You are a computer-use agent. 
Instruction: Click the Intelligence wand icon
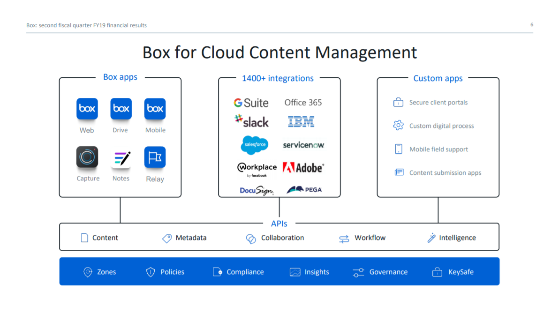[x=431, y=238]
